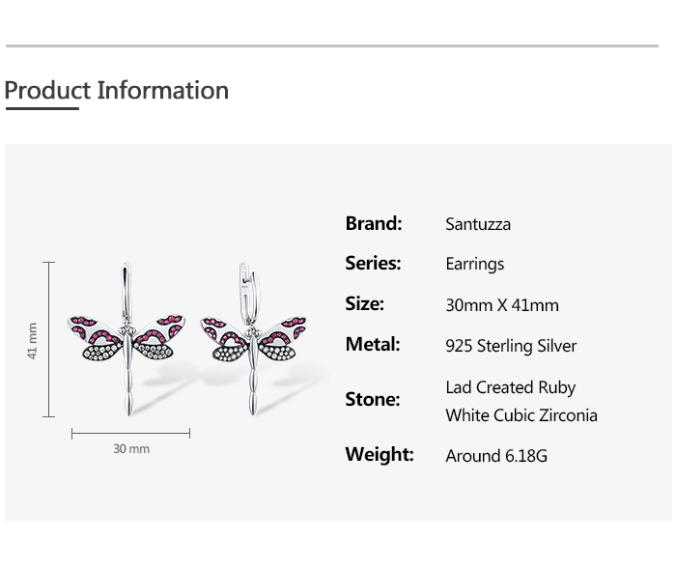Click the Weight label
The image size is (676, 568).
click(380, 455)
